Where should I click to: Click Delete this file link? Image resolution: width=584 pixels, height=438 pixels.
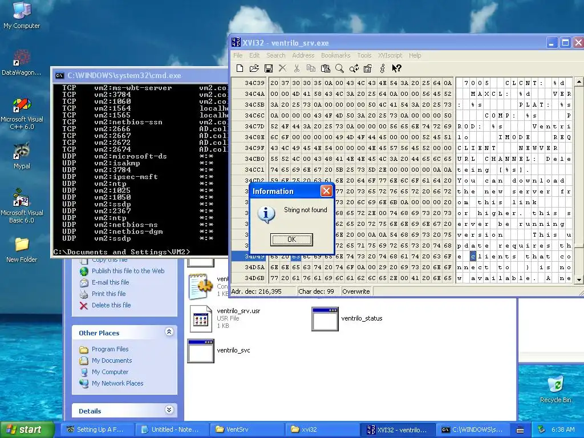tap(111, 305)
